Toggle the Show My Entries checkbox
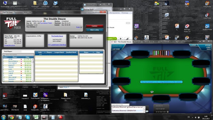The width and height of the screenshot is (213, 120). [x=4, y=55]
